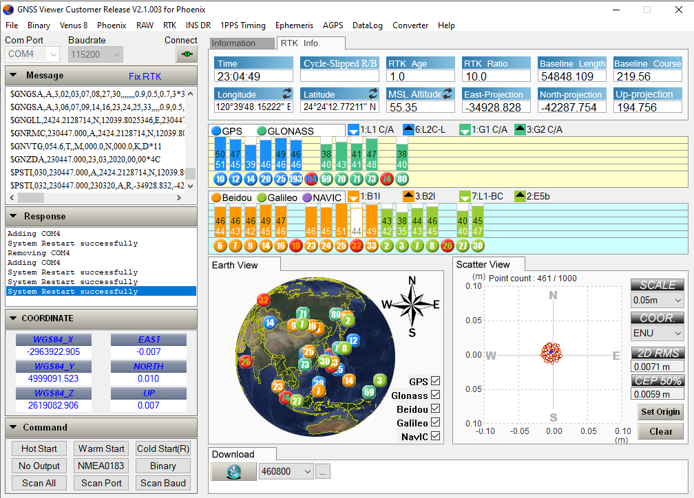Toggle the Latitude format swap icon
Screen dimensions: 694x498
coord(373,94)
